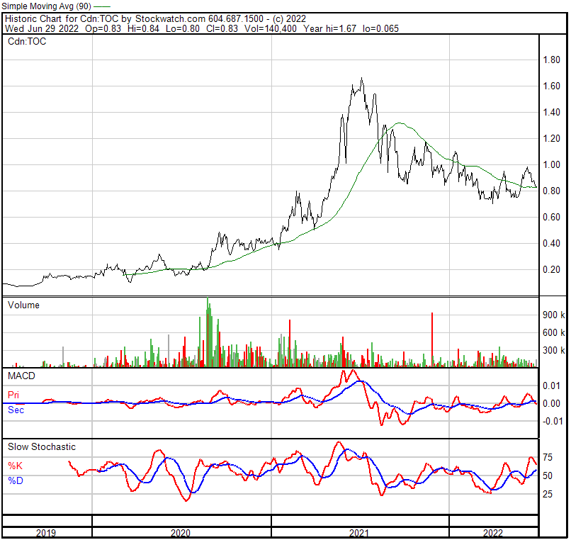Click the 'Lo=0.80' low price value

183,28
